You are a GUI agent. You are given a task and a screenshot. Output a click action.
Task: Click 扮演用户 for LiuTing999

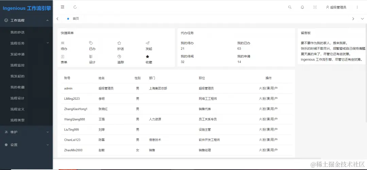coord(268,130)
